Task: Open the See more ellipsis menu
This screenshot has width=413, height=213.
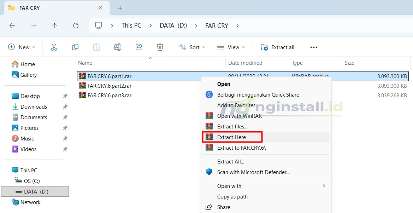Action: (314, 47)
